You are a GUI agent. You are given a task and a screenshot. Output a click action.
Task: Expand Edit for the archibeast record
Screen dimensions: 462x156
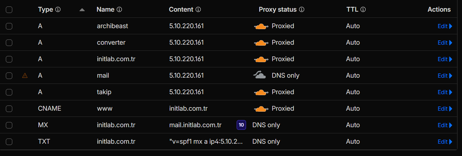445,26
